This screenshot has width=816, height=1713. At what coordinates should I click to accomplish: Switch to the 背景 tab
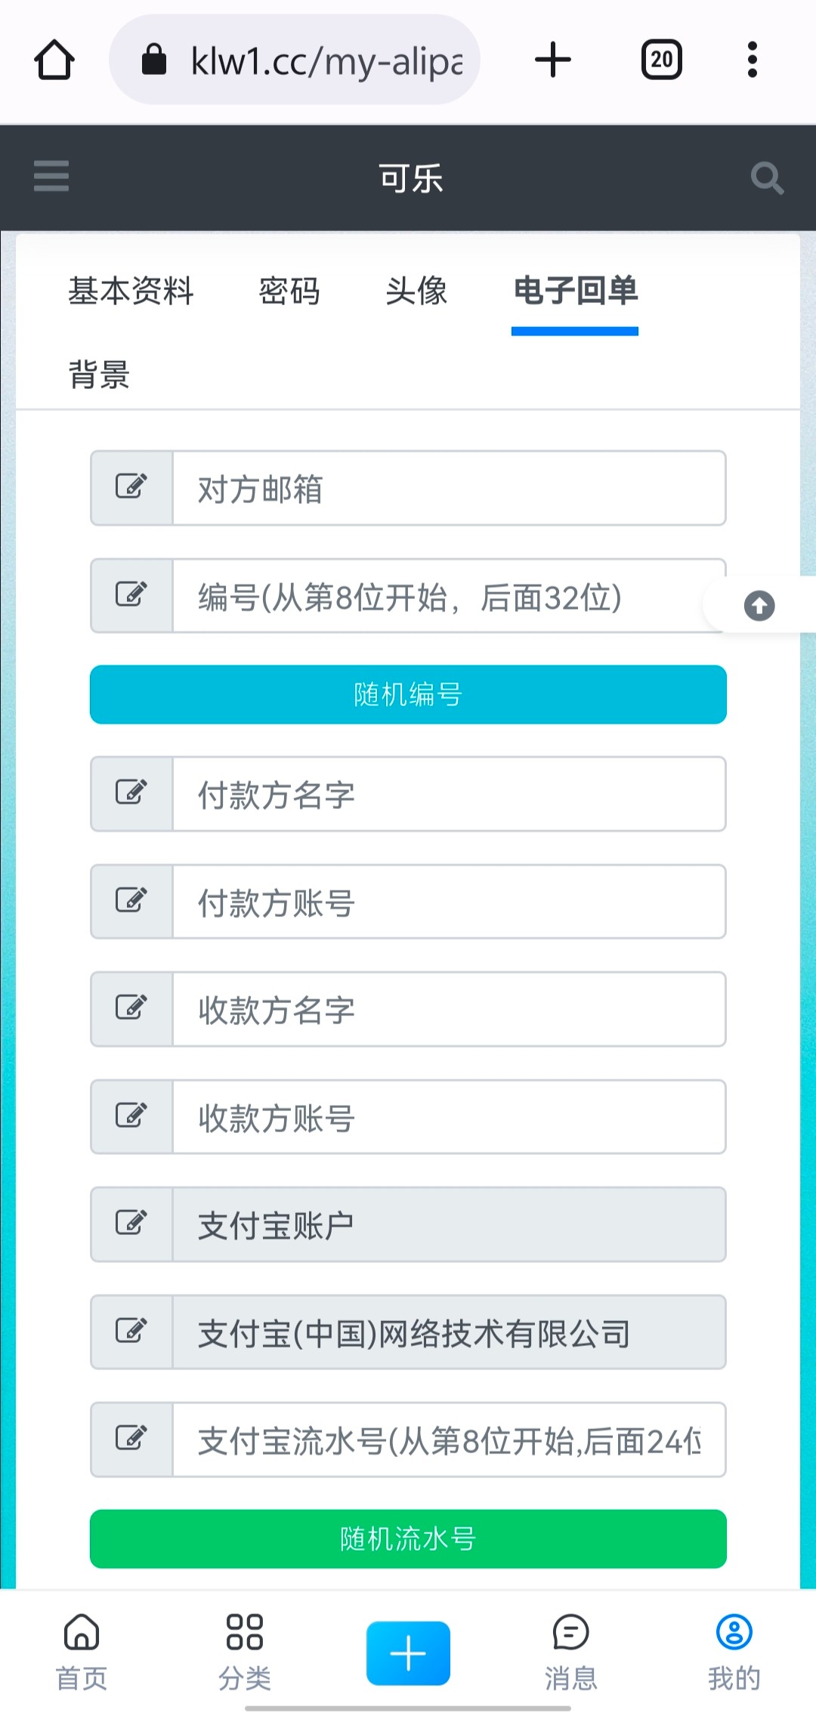99,375
